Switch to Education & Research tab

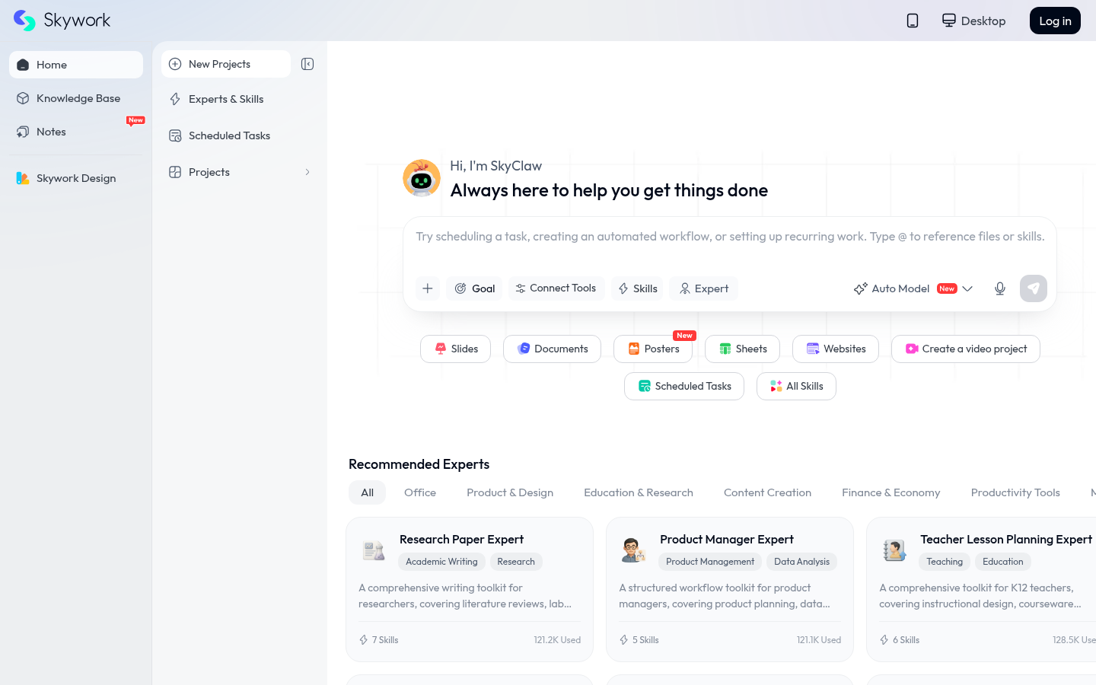pos(639,492)
